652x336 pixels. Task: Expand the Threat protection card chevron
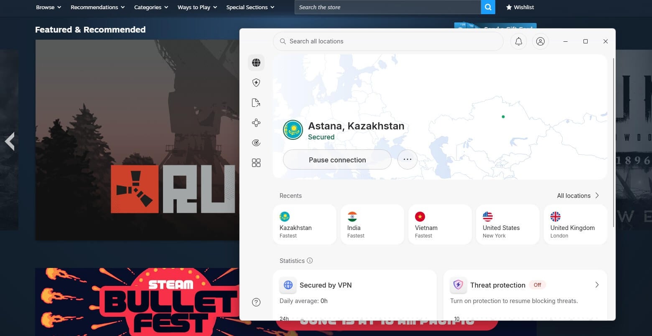(597, 285)
